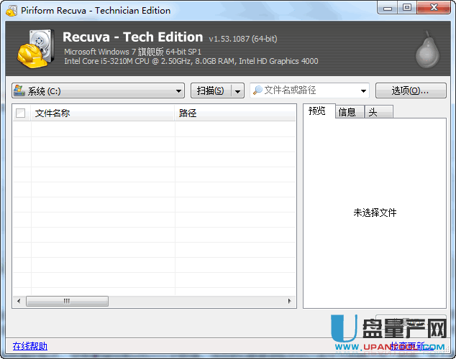The width and height of the screenshot is (456, 359).
Task: Select the 预览 tab
Action: 317,111
